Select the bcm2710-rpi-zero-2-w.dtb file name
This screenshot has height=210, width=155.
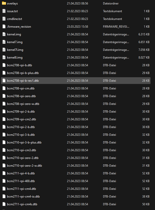click(x=24, y=166)
